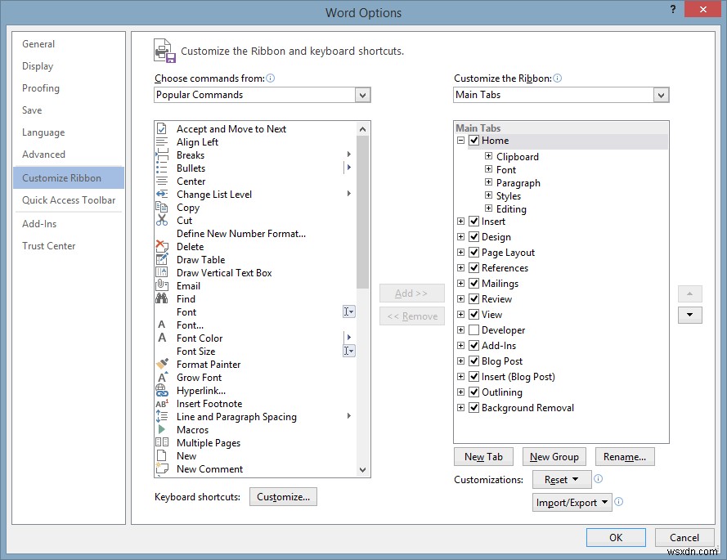Click the Rename button
The image size is (727, 560).
[x=625, y=456]
